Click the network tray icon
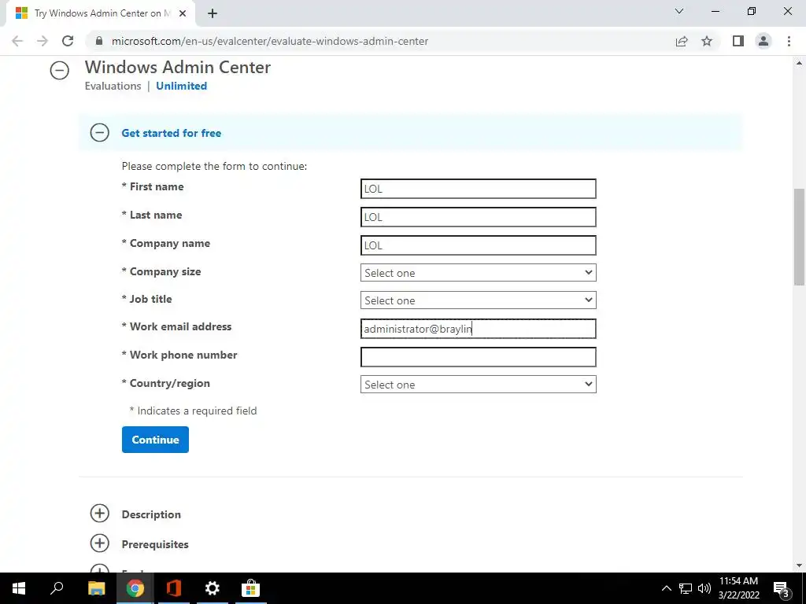806x604 pixels. (x=686, y=588)
